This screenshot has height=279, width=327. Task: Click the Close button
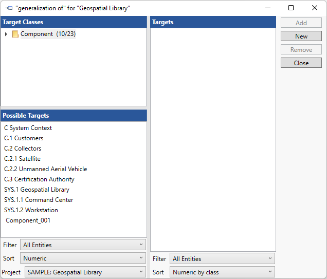coord(301,63)
